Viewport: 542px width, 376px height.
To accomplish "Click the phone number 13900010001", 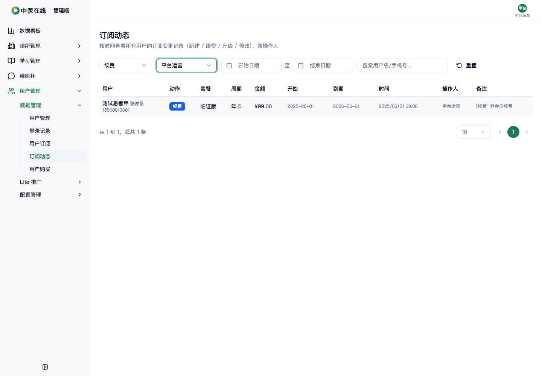I will tap(116, 110).
